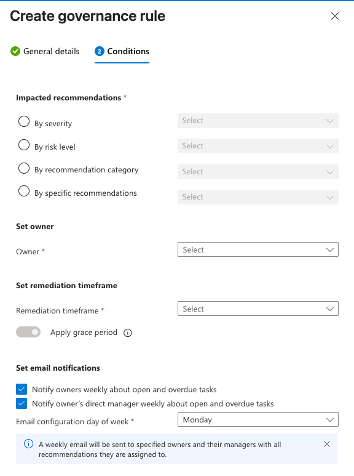The image size is (354, 476).
Task: Uncheck Notify owner's direct manager weekly
Action: (22, 403)
